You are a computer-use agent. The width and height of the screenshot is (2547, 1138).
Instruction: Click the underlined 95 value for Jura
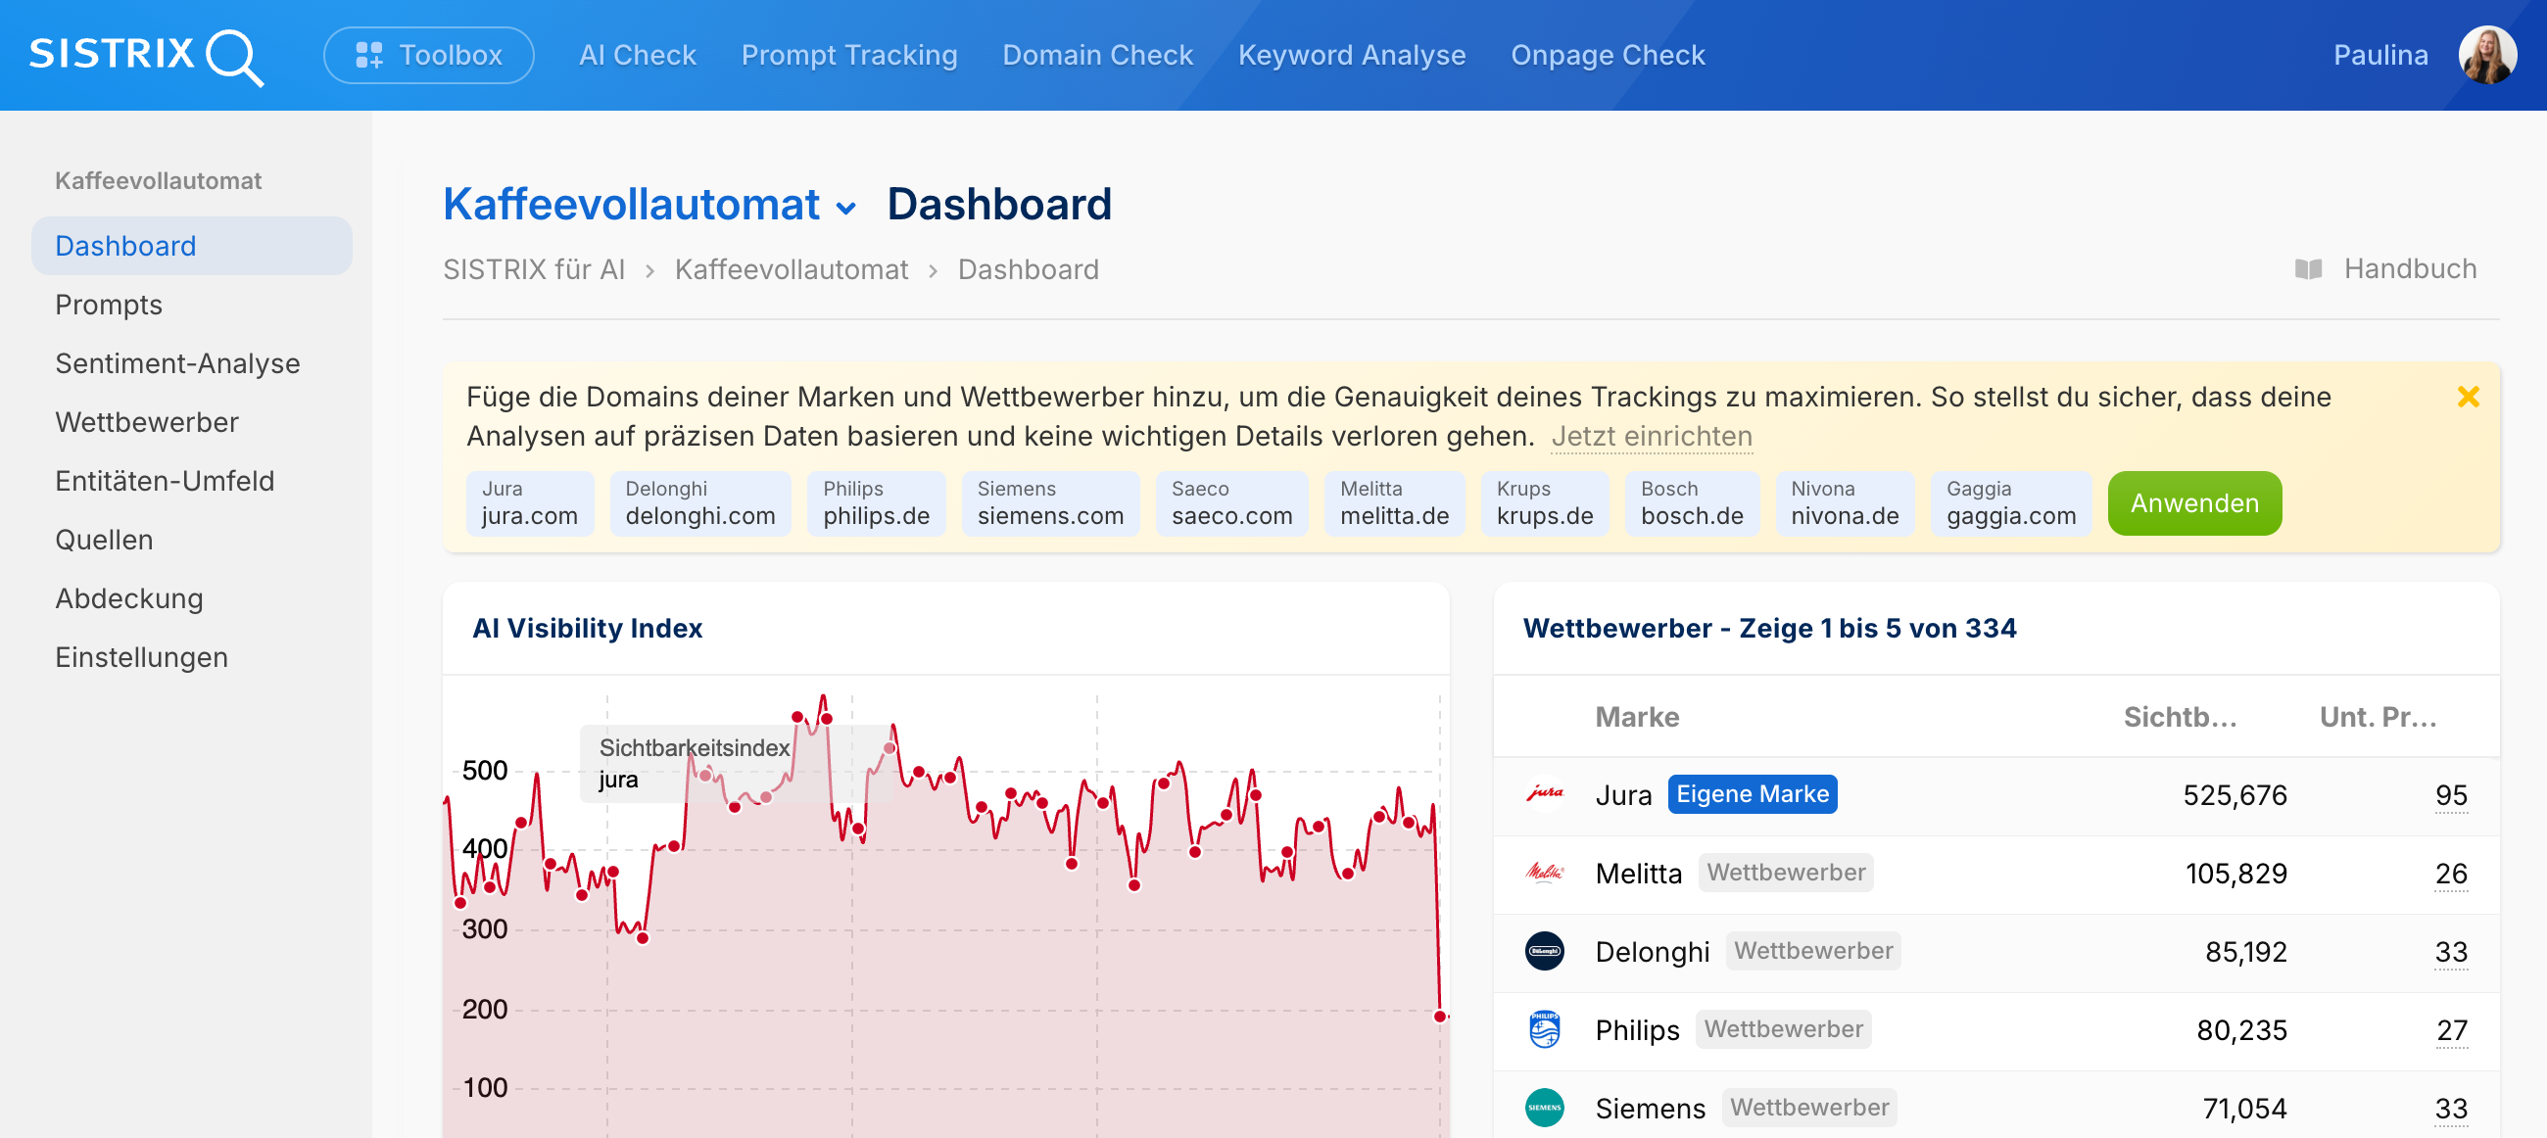coord(2450,795)
